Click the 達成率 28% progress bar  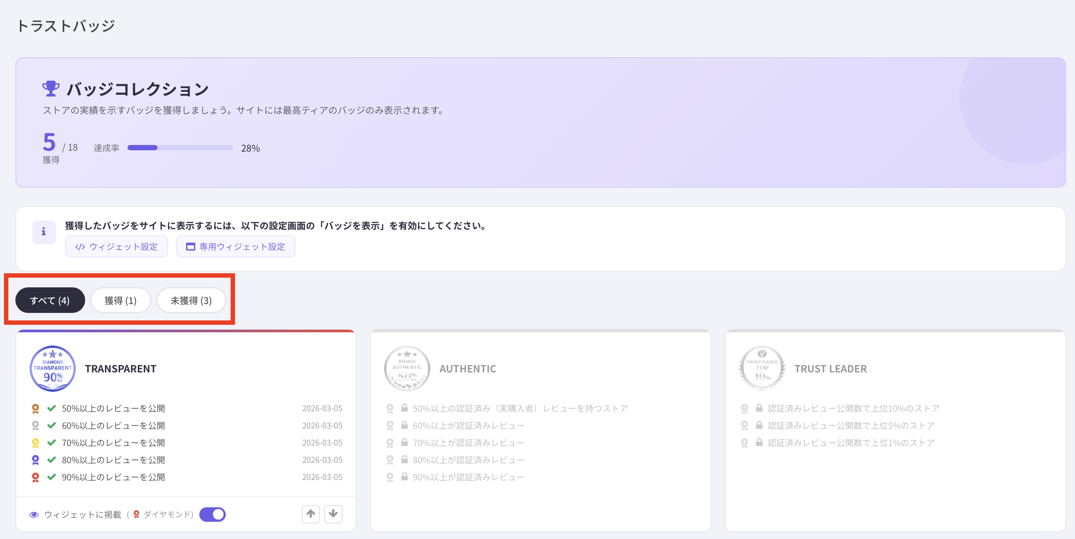[180, 148]
